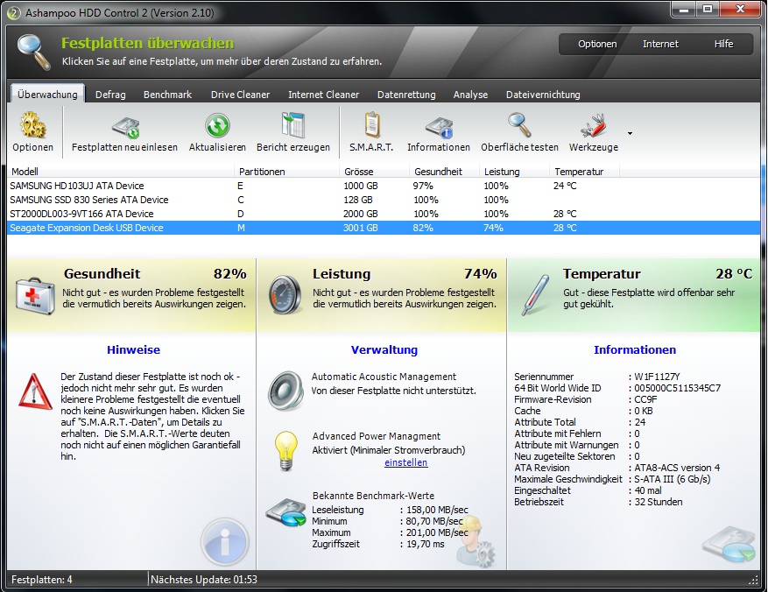
Task: Click the Nächstes Update status bar entry
Action: point(204,580)
